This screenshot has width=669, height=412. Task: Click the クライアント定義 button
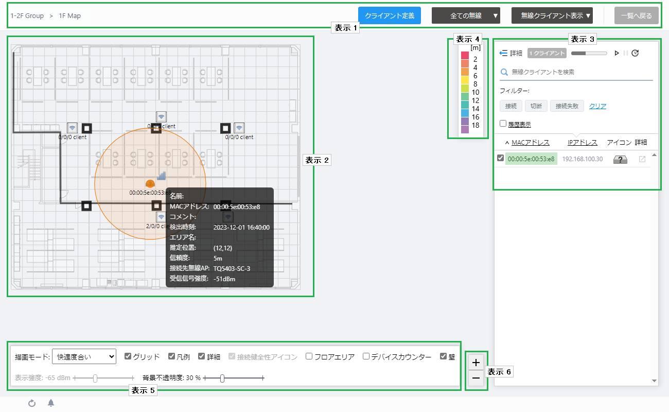[x=390, y=15]
